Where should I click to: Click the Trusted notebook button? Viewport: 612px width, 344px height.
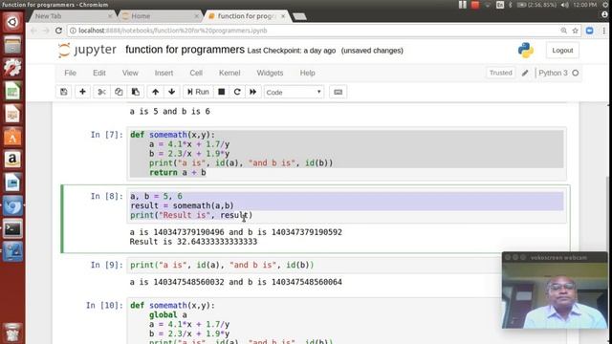501,73
